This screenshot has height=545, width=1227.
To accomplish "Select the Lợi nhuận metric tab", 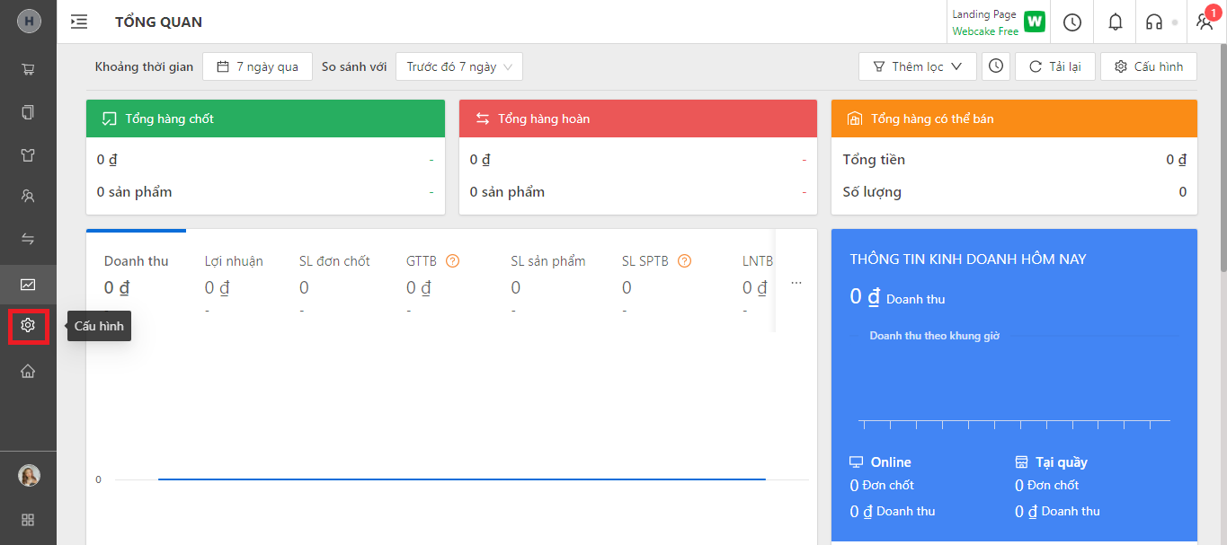I will 234,261.
